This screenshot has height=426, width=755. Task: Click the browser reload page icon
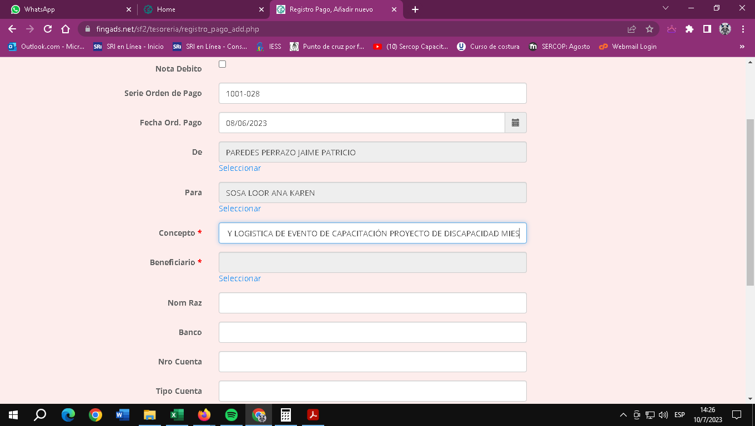[x=48, y=29]
